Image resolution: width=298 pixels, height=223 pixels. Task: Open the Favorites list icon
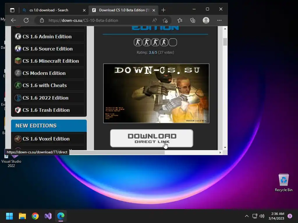pos(180,20)
